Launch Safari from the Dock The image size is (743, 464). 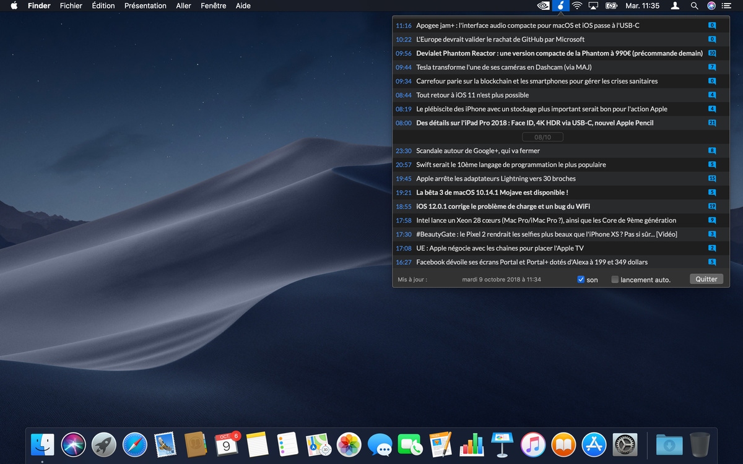[134, 445]
